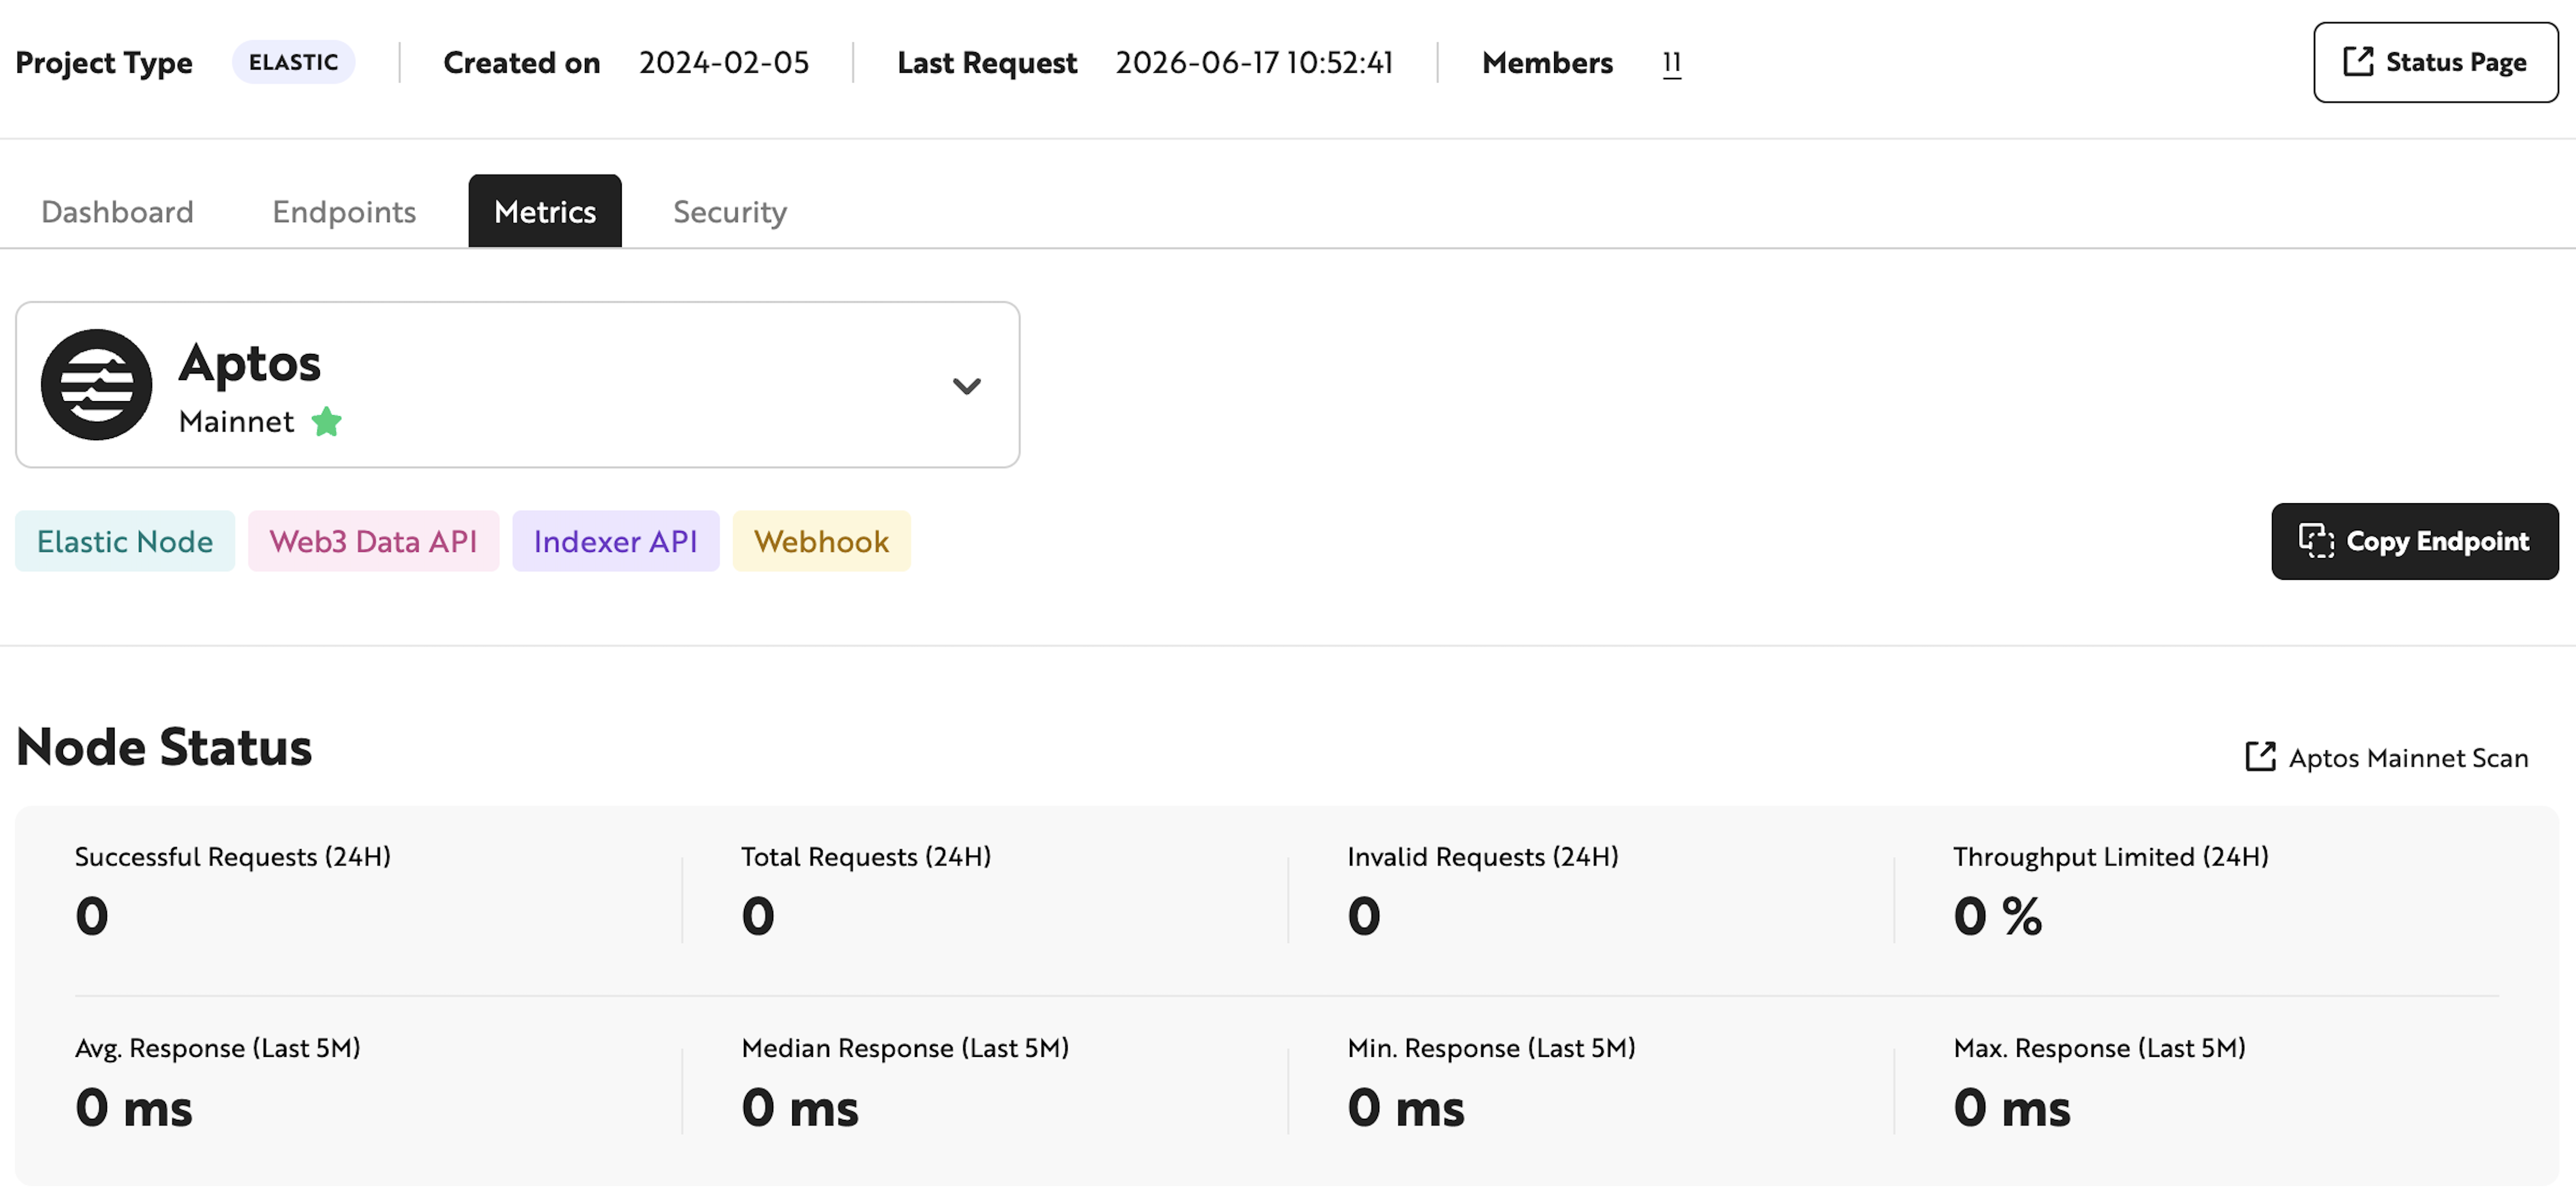Open the Security tab

point(730,211)
